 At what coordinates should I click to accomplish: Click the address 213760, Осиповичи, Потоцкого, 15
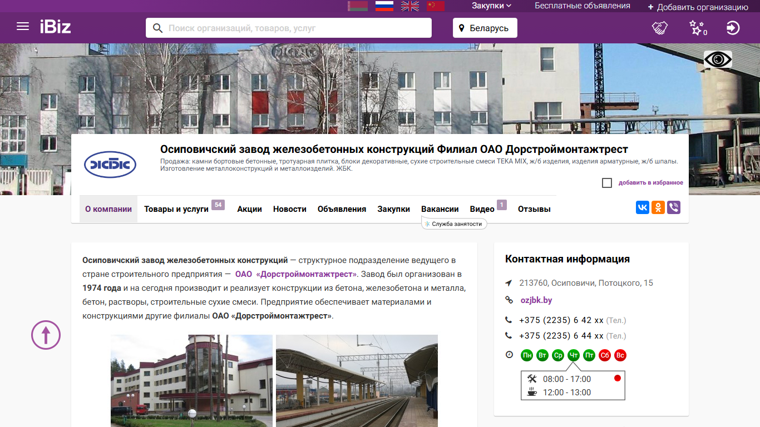(586, 283)
